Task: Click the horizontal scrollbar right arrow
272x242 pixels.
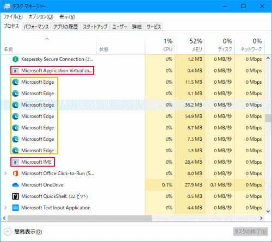Action: coord(261,218)
